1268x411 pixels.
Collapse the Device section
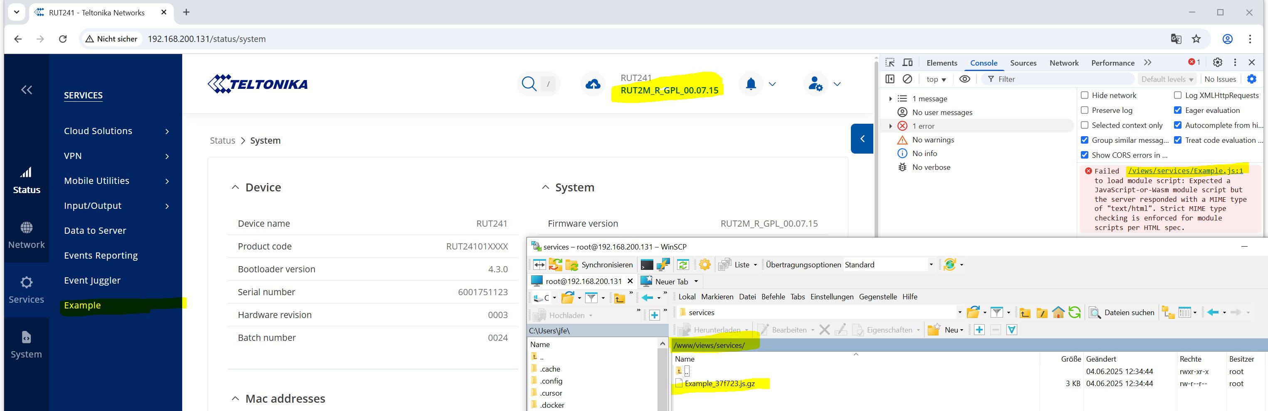coord(235,187)
